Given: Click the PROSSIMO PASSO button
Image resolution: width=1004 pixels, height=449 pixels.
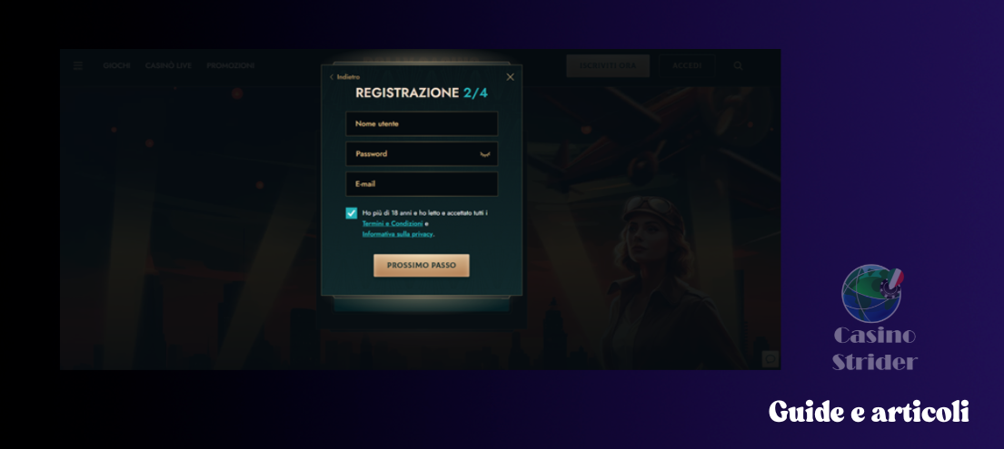Looking at the screenshot, I should click(422, 266).
